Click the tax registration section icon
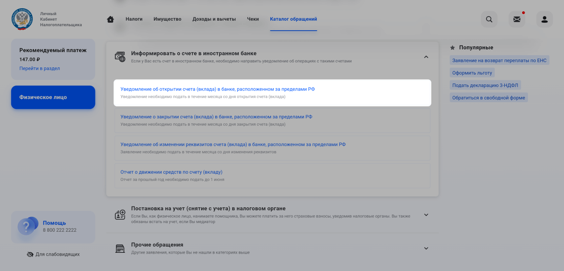Screen dimensions: 564x271 (120, 215)
